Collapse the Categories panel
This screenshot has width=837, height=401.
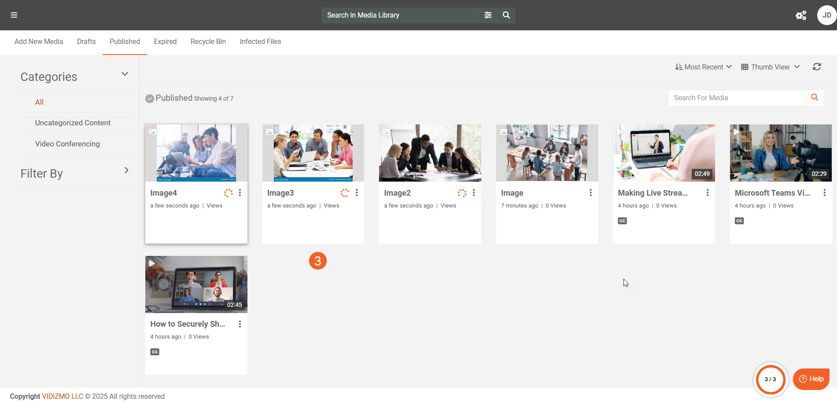coord(125,74)
